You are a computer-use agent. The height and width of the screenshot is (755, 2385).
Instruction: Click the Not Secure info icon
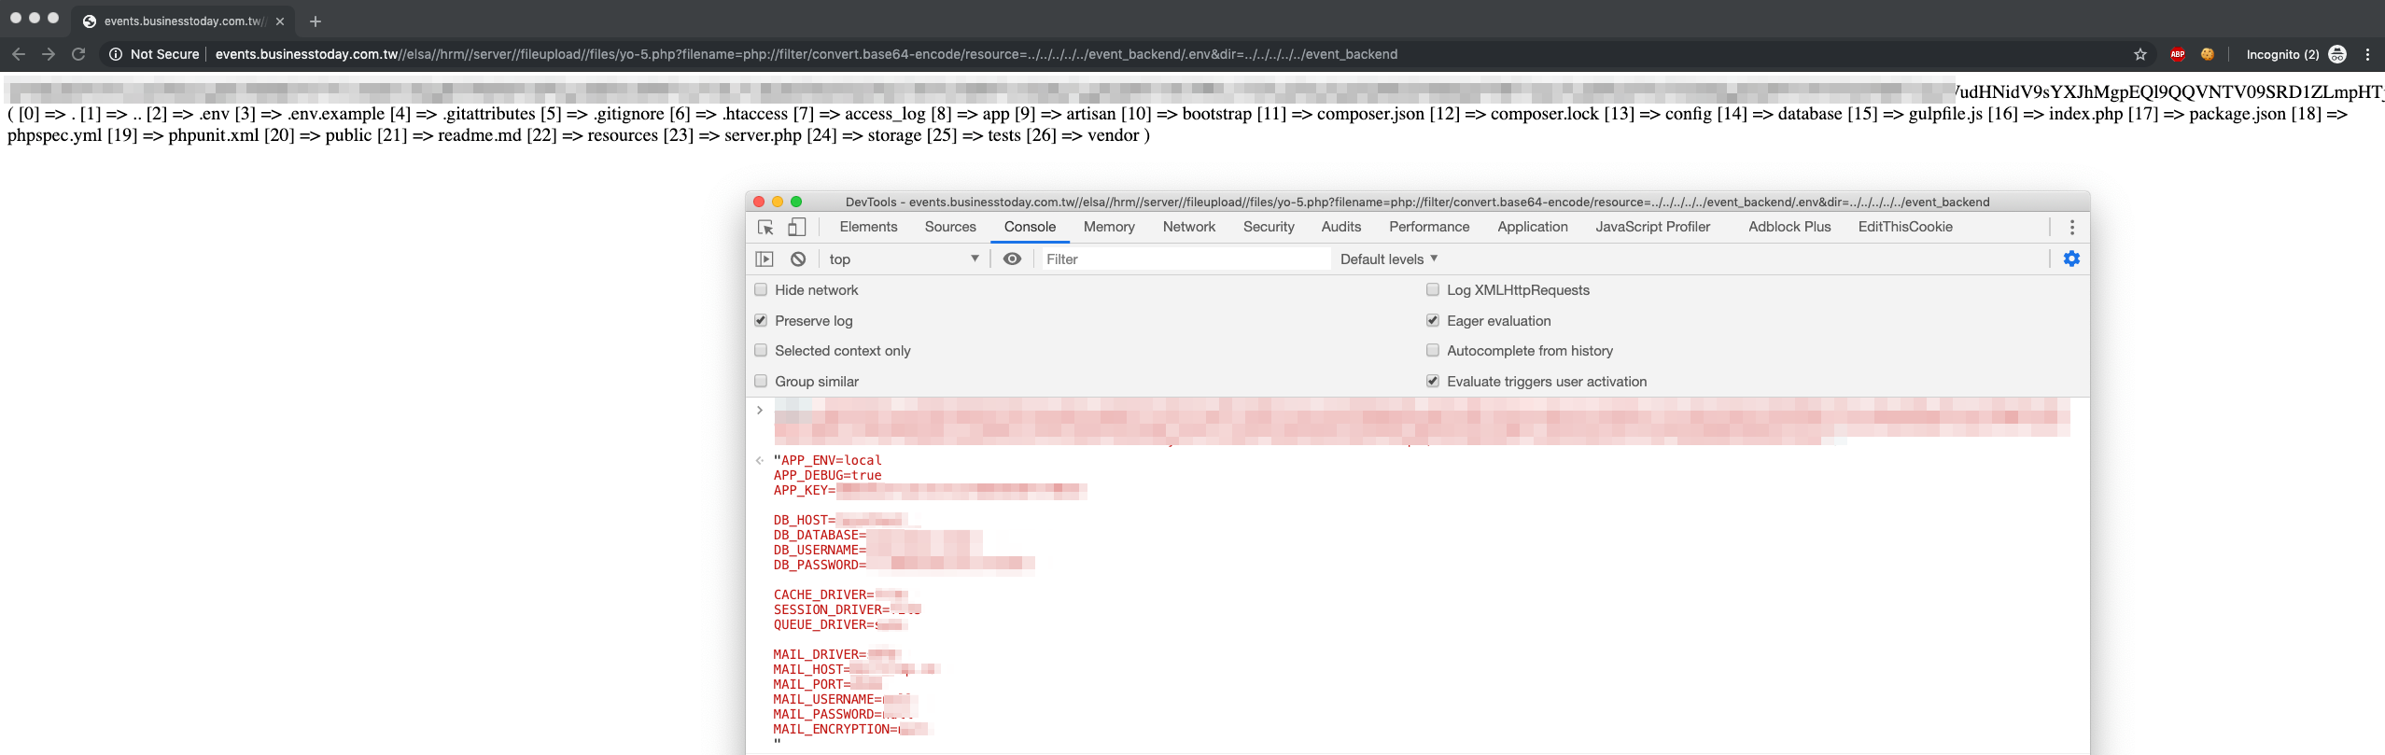point(116,54)
